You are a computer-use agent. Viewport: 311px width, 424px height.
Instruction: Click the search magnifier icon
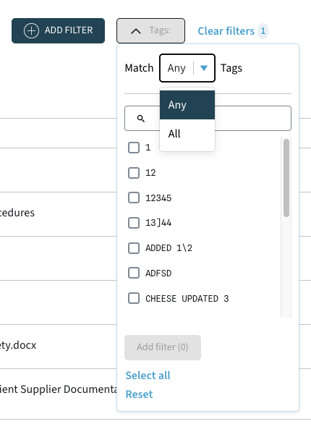[x=141, y=119]
